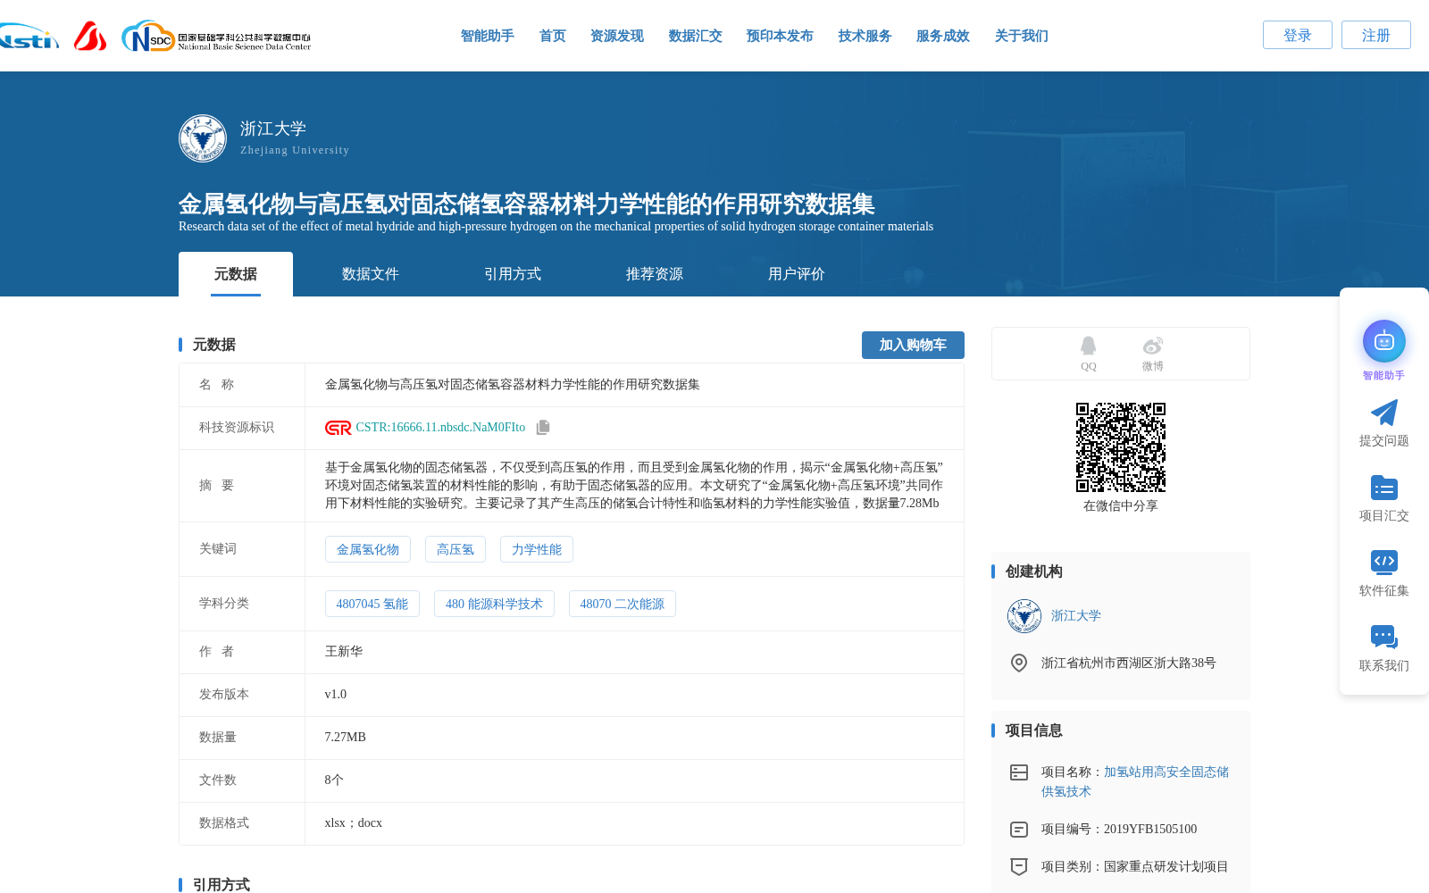
Task: Click the icon beside 项目类别
Action: [x=1019, y=866]
